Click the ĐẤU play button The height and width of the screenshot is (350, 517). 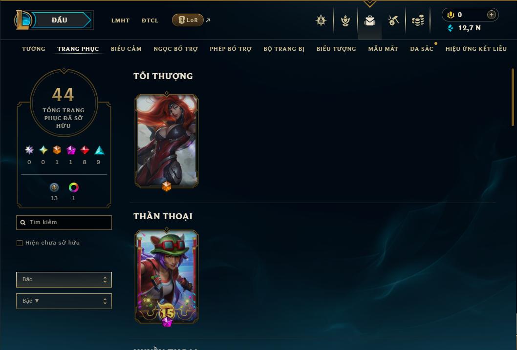pyautogui.click(x=59, y=20)
